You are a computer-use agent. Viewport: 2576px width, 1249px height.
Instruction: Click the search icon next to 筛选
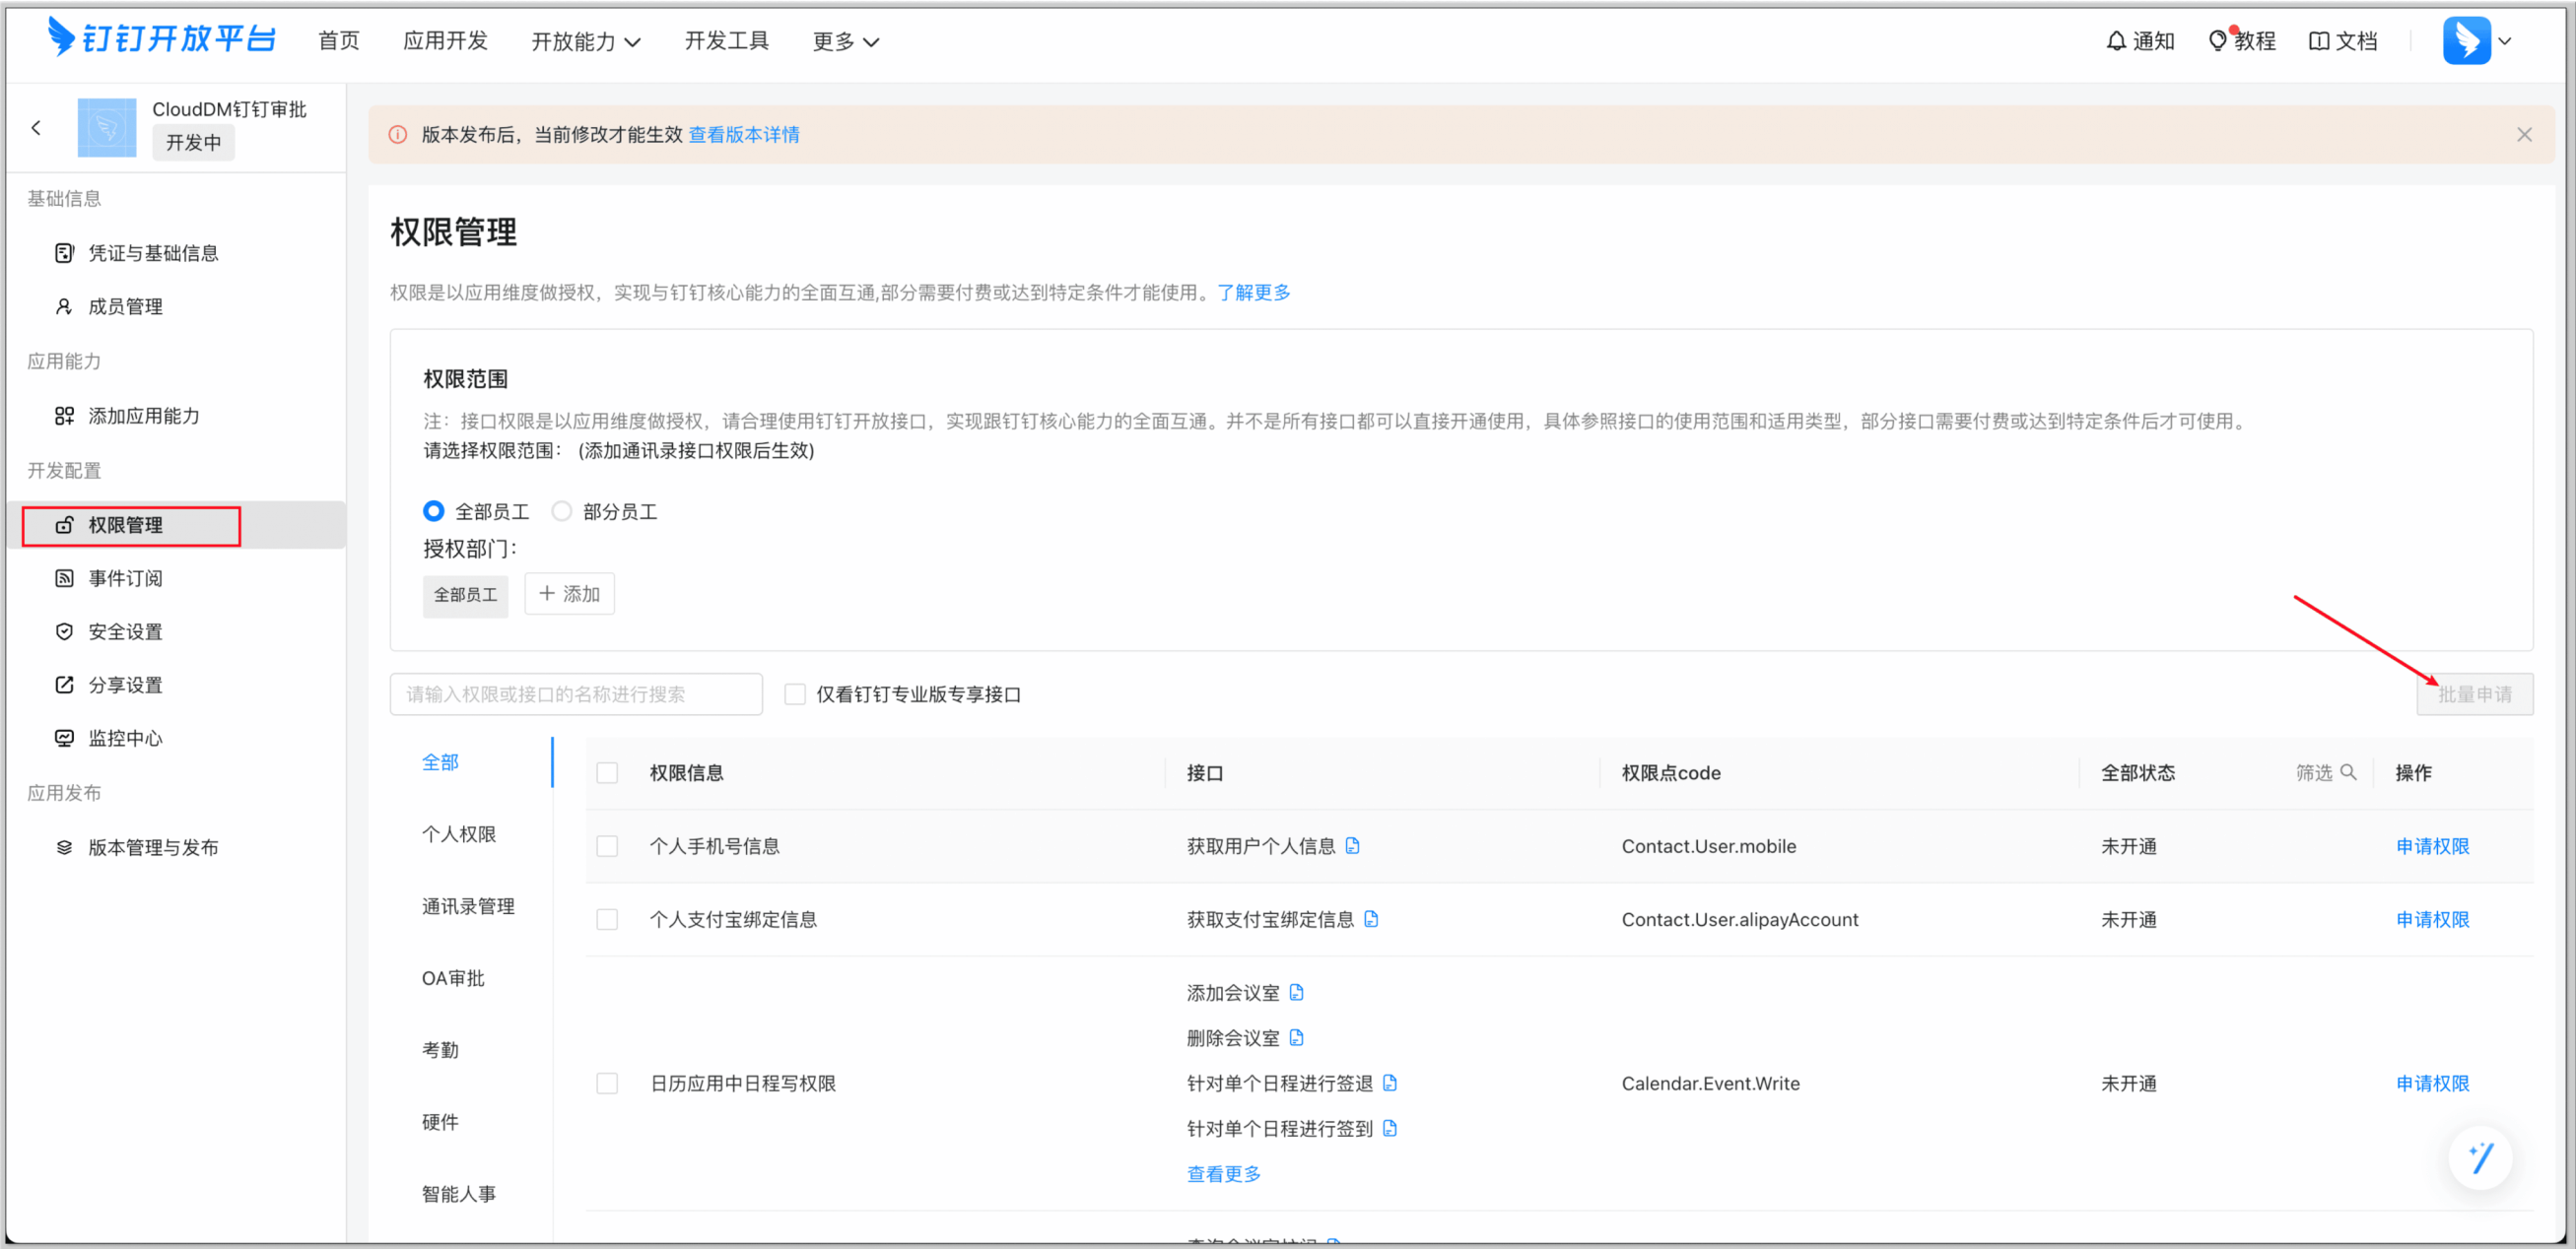tap(2349, 772)
